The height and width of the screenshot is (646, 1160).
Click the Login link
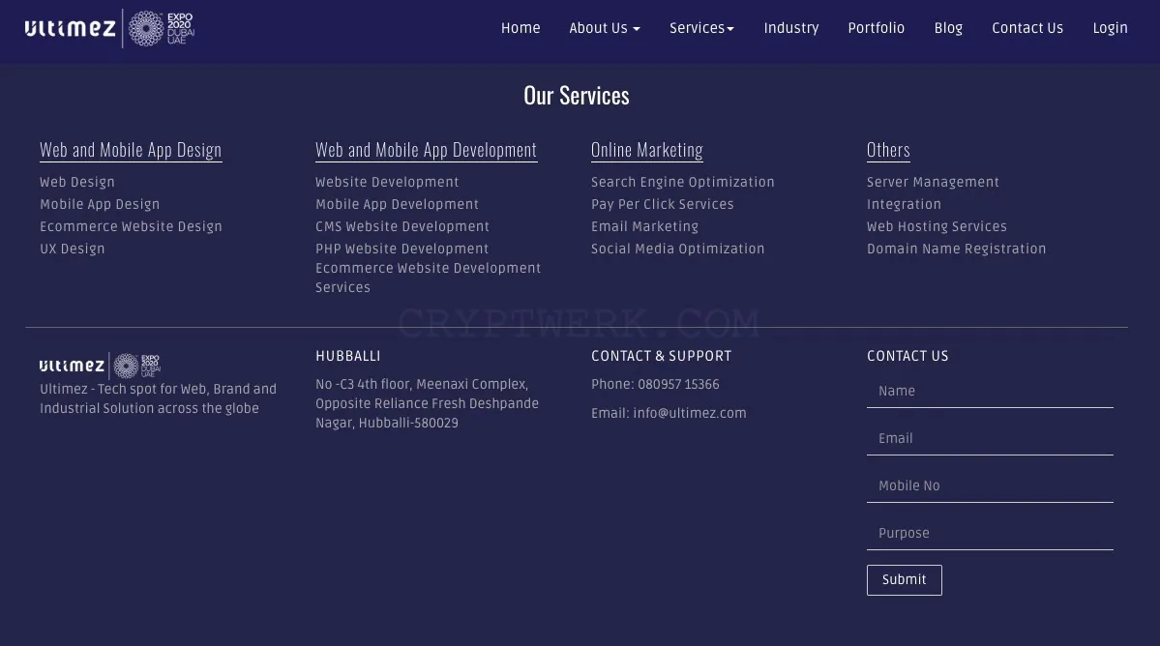[1110, 28]
